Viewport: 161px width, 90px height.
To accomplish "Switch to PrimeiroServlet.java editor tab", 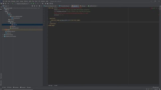I will [x=65, y=6].
